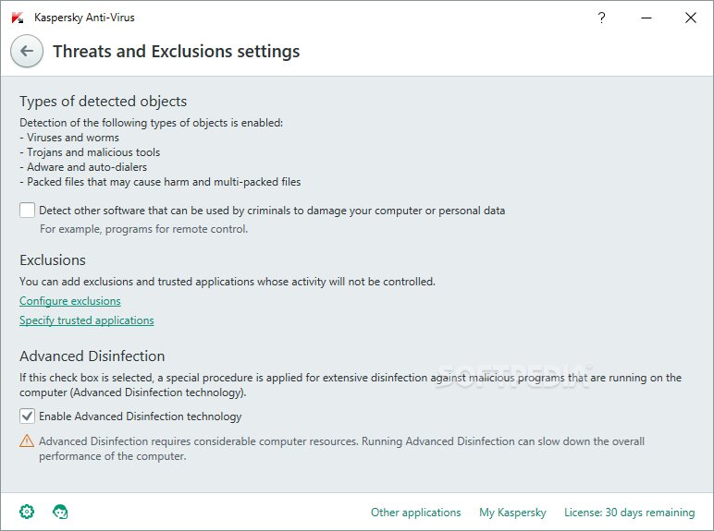Image resolution: width=714 pixels, height=531 pixels.
Task: Click the Exclusions section heading
Action: [x=53, y=260]
